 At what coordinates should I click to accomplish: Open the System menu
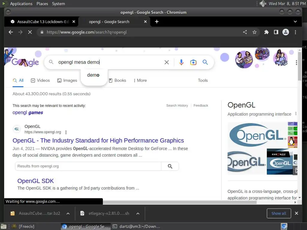(x=58, y=4)
